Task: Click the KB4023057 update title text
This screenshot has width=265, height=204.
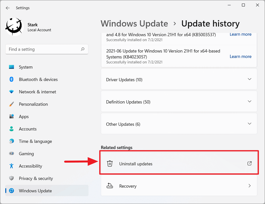Action: (x=163, y=54)
